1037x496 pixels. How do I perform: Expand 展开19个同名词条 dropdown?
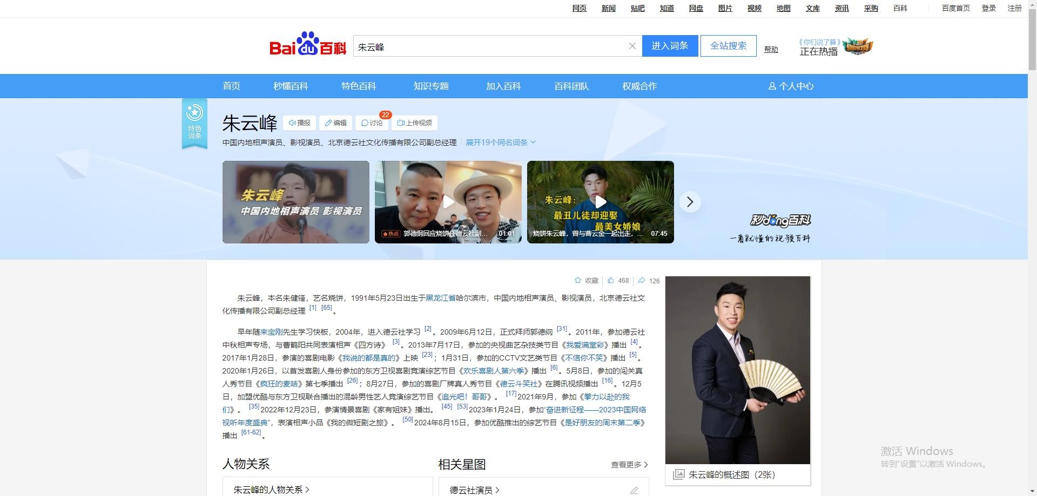[x=500, y=142]
